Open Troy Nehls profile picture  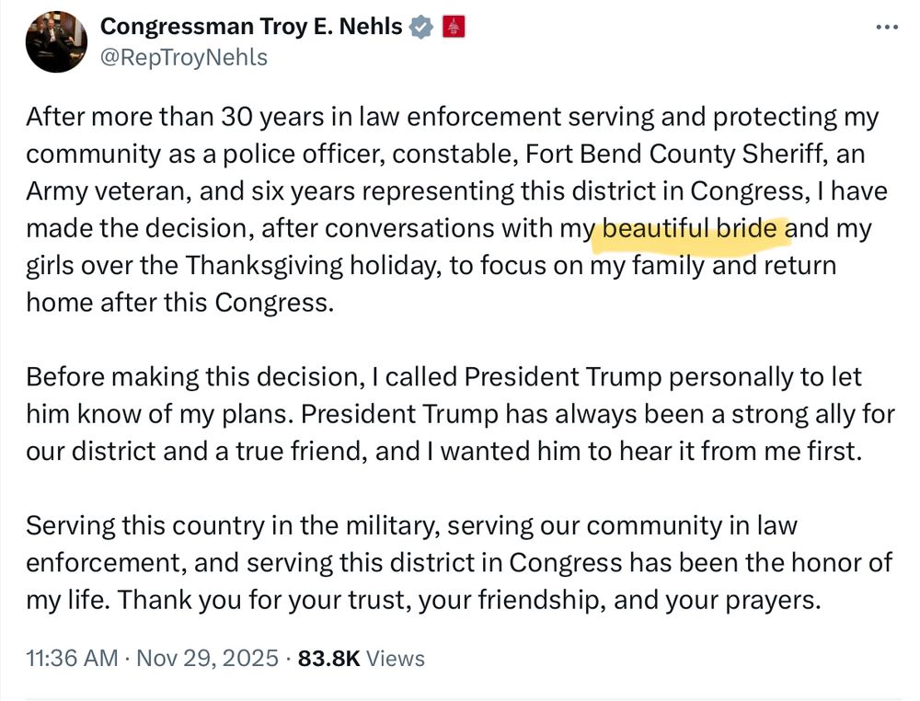56,41
